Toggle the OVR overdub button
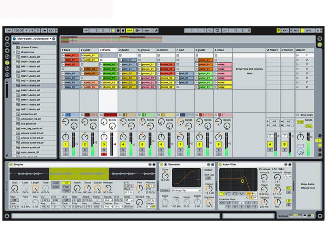 point(129,30)
